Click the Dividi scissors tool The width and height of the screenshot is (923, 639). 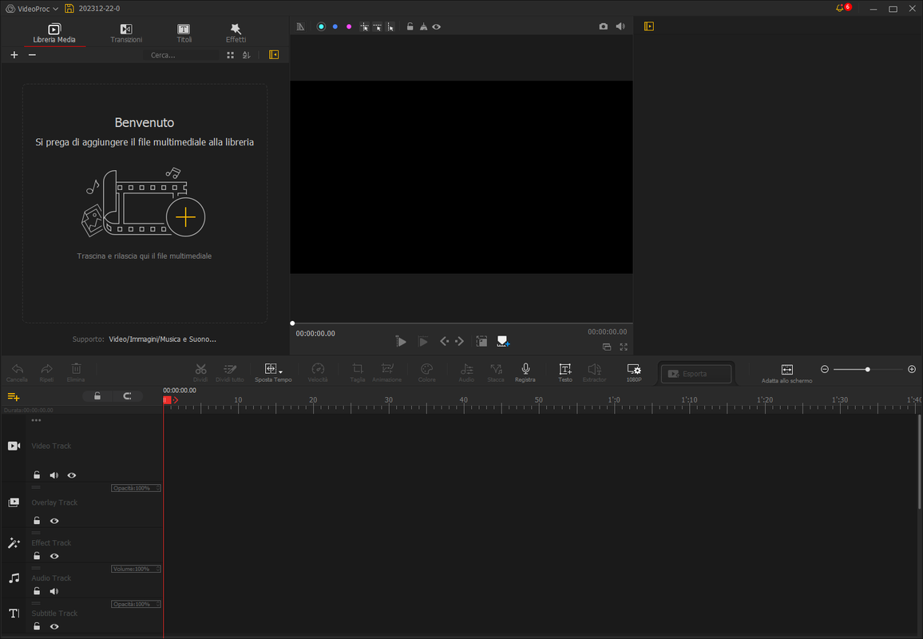[x=200, y=373]
